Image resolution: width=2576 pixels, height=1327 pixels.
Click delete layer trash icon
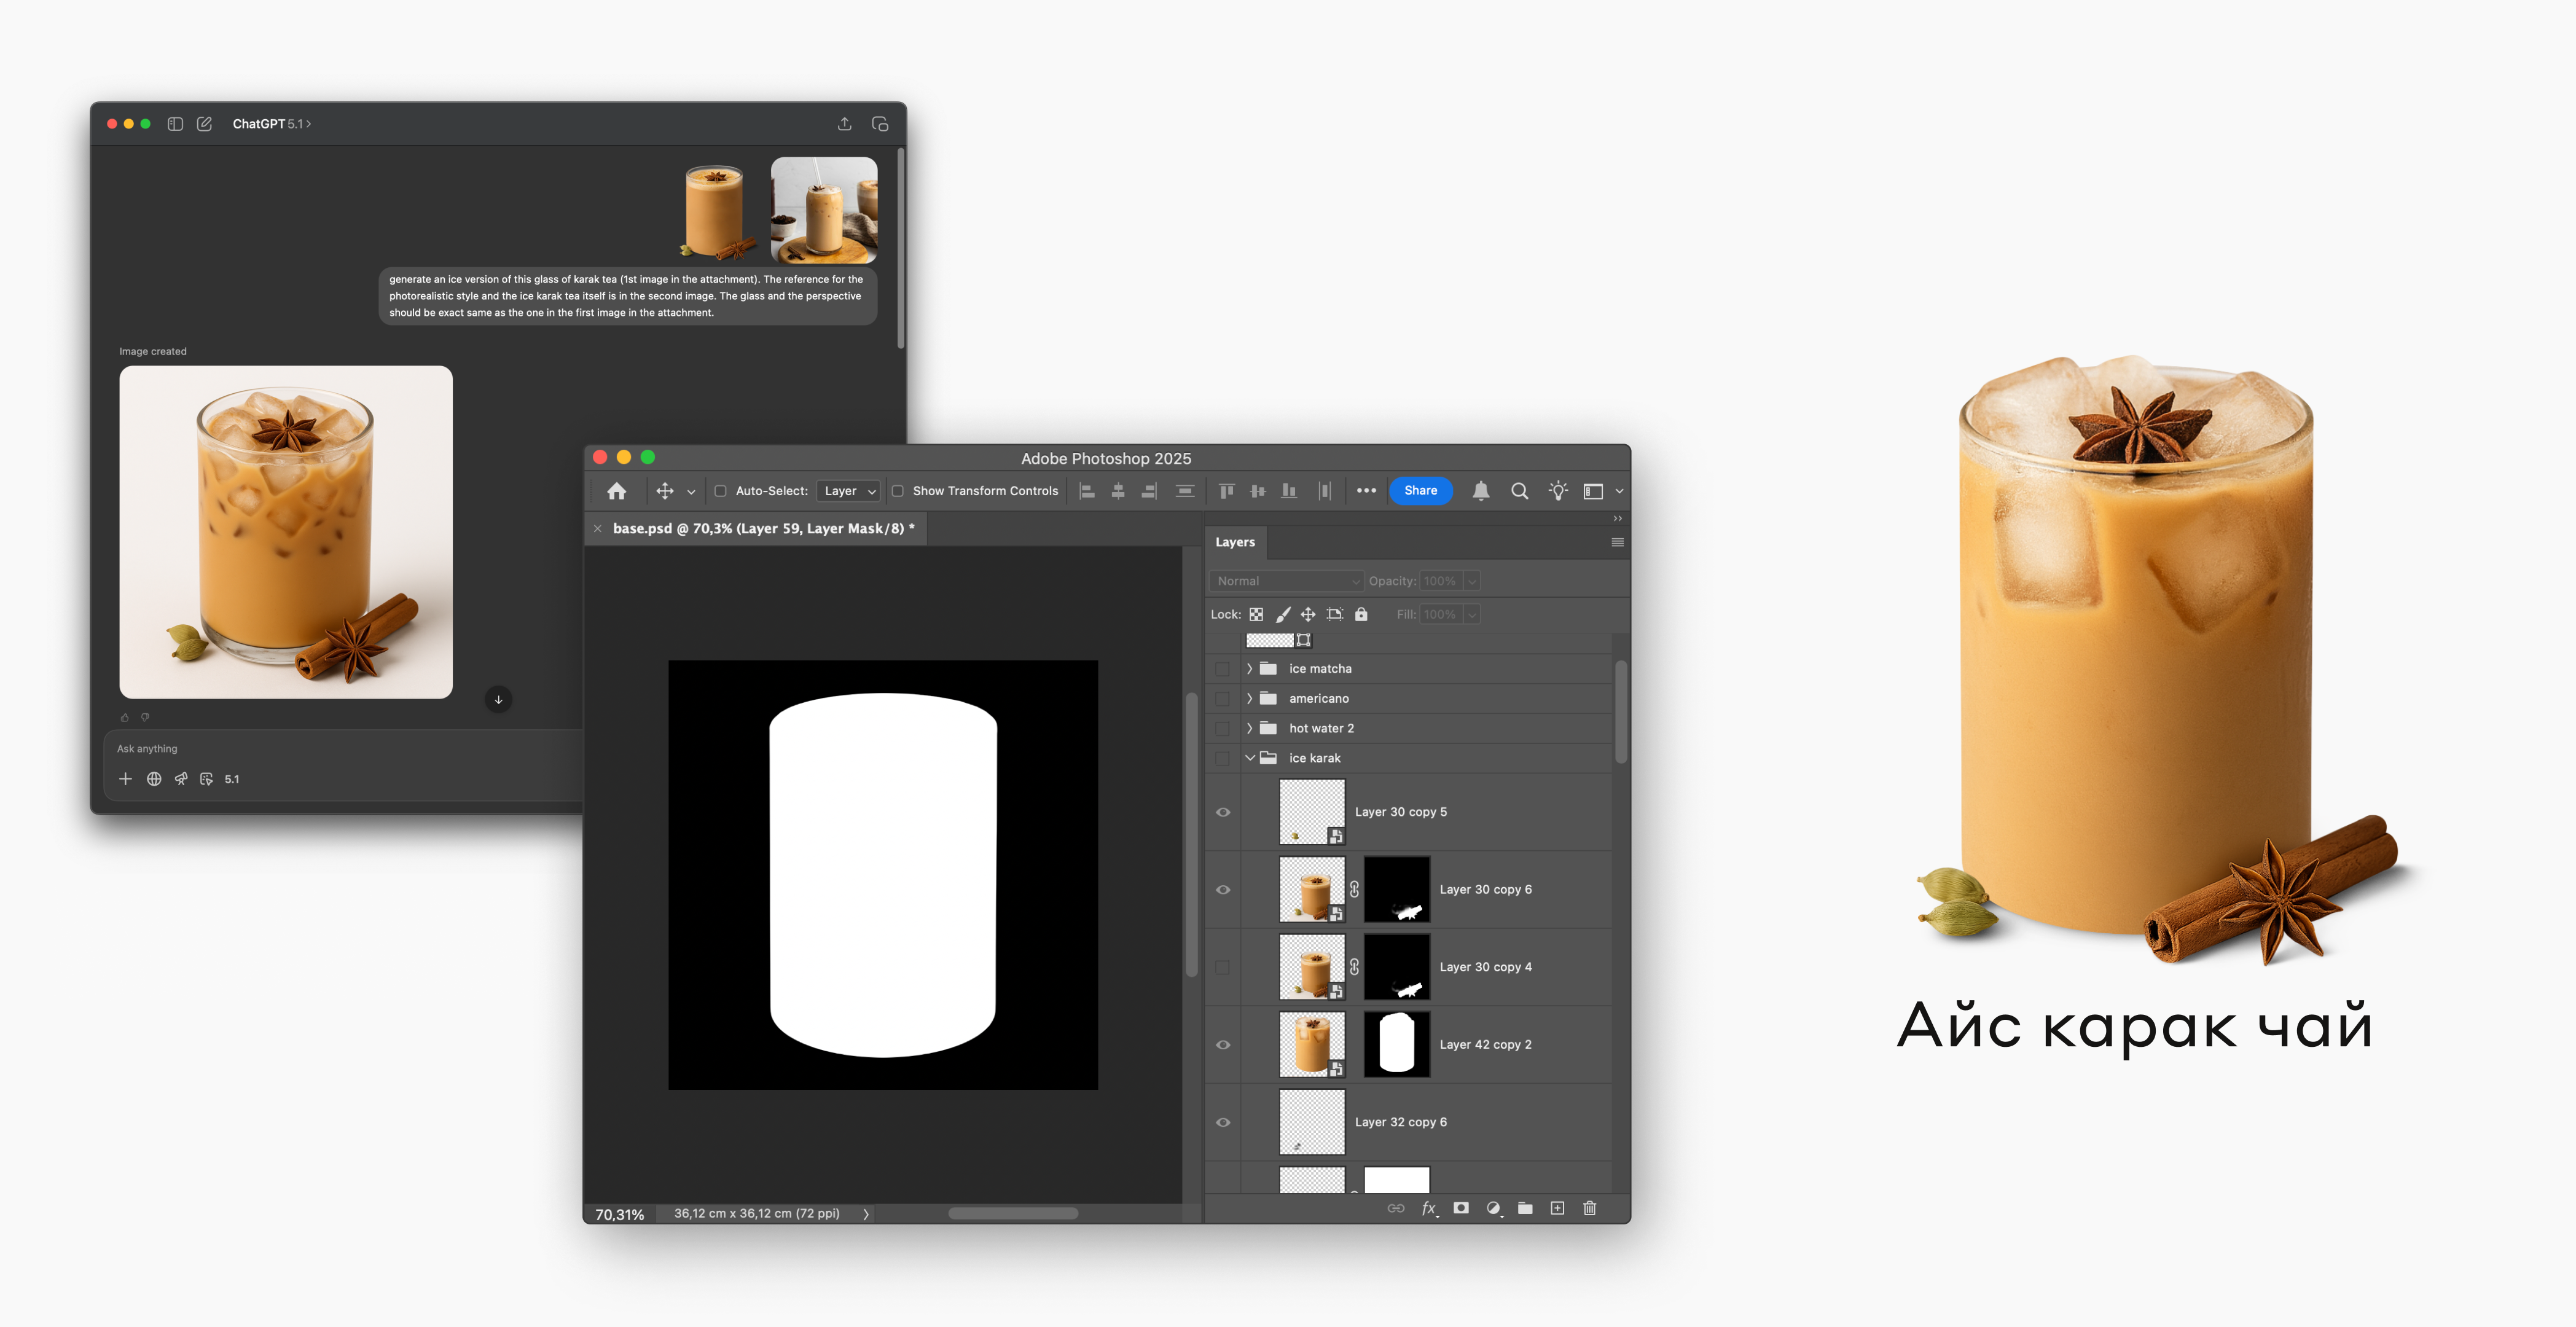(x=1590, y=1208)
